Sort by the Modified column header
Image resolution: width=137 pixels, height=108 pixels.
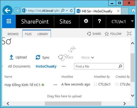pos(67,77)
